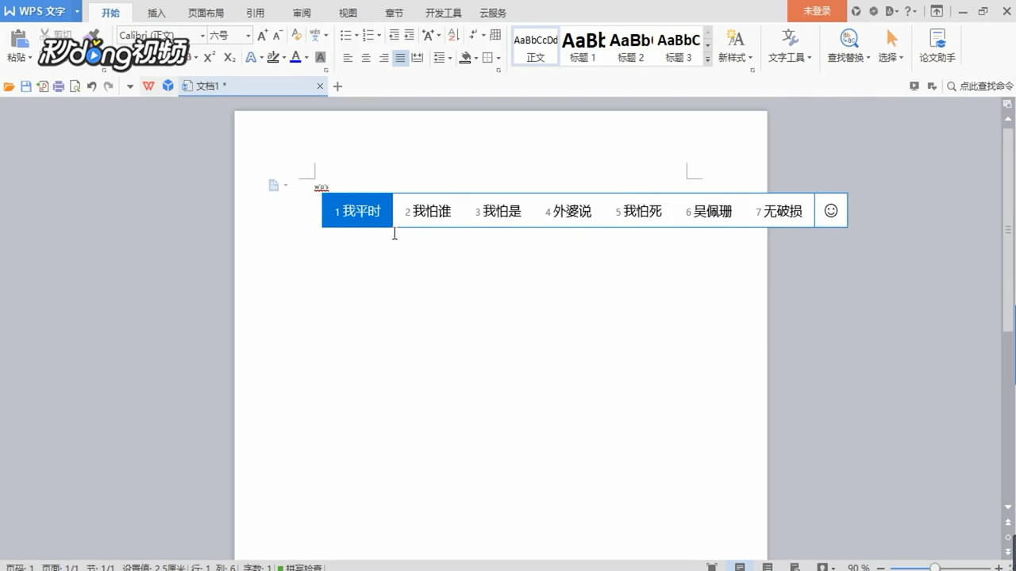Open the Find and Replace tool
1016x571 pixels.
click(x=848, y=48)
